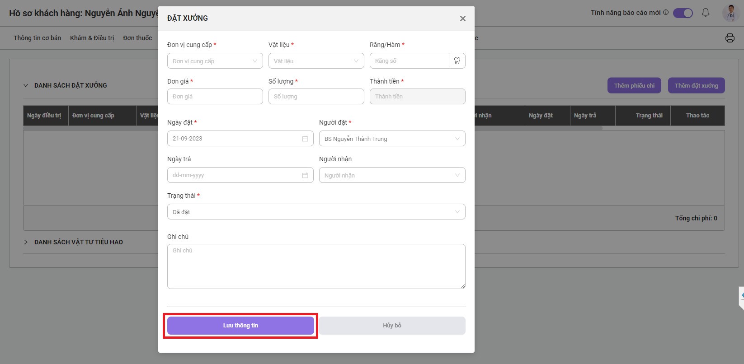744x364 pixels.
Task: Switch to Khám & Điều trị tab
Action: tap(92, 38)
